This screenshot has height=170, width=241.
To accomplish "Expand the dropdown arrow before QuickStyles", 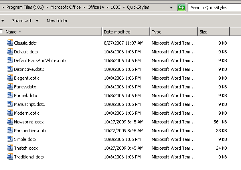I will pos(124,7).
